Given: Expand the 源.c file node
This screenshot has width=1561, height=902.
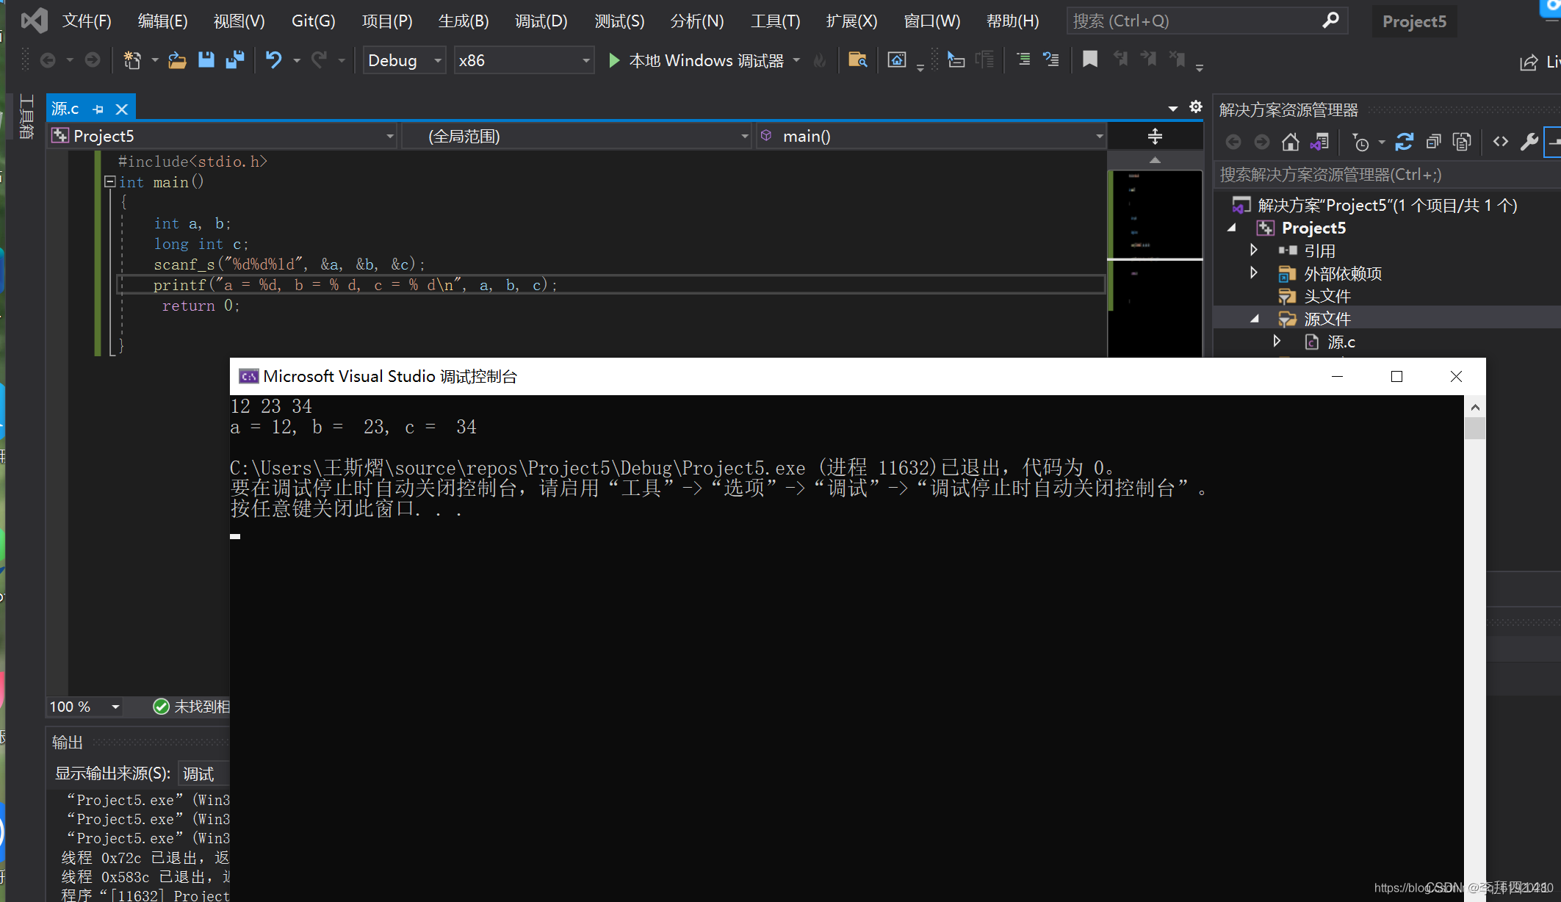Looking at the screenshot, I should (1277, 342).
